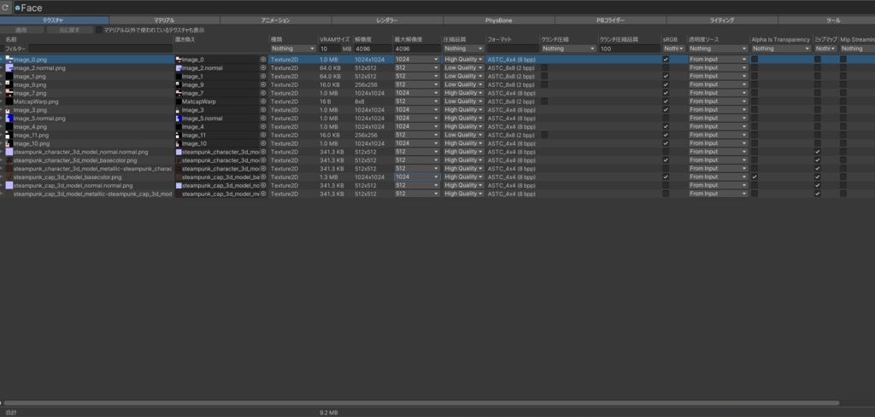Screen dimensions: 875x417
Task: Open object picker in steampunk_character_3d_model_normal.normal.png row
Action: point(263,152)
